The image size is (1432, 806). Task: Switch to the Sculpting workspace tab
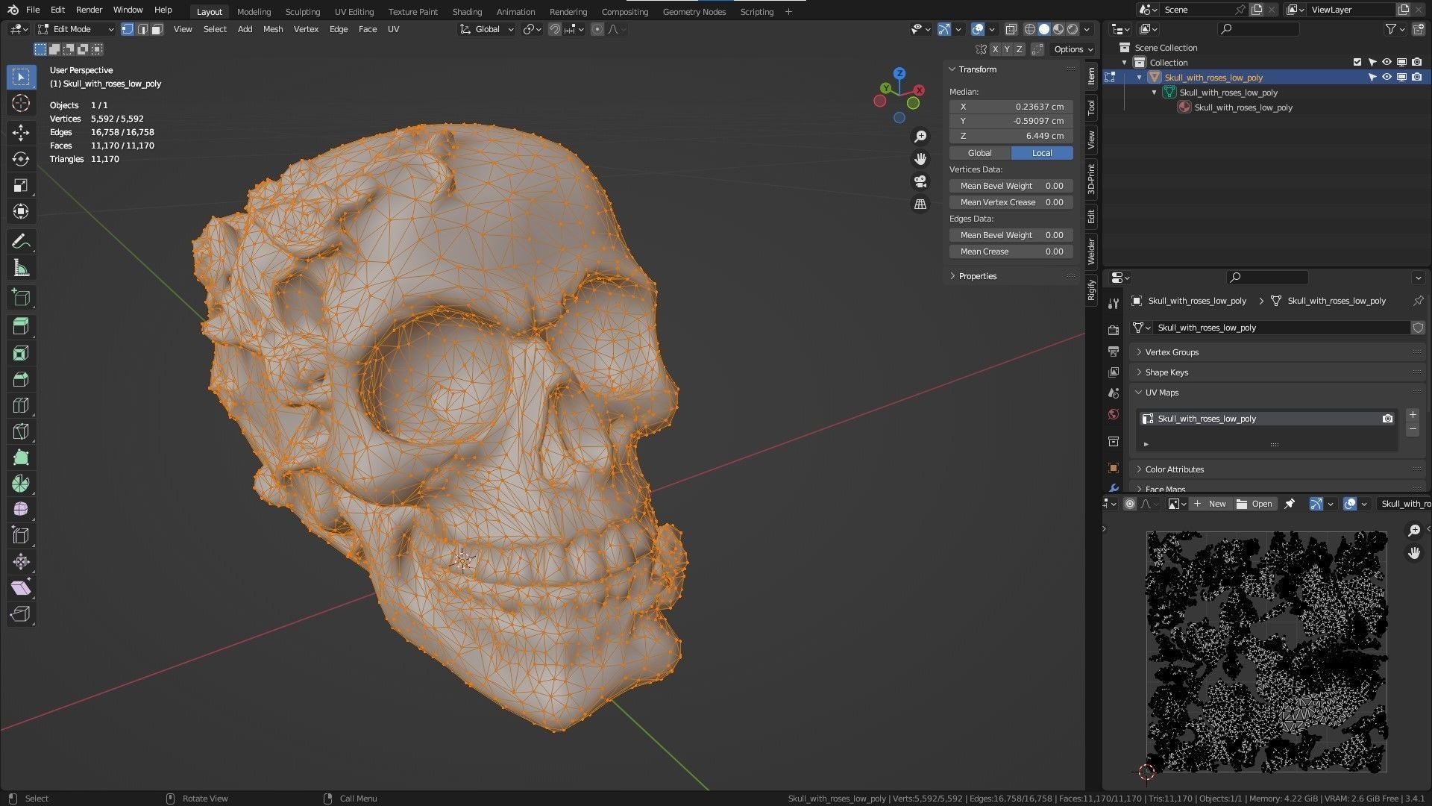[302, 12]
